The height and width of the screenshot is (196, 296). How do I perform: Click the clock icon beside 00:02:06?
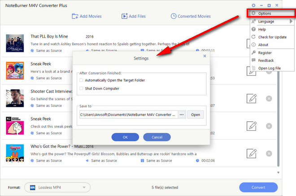coord(197,161)
